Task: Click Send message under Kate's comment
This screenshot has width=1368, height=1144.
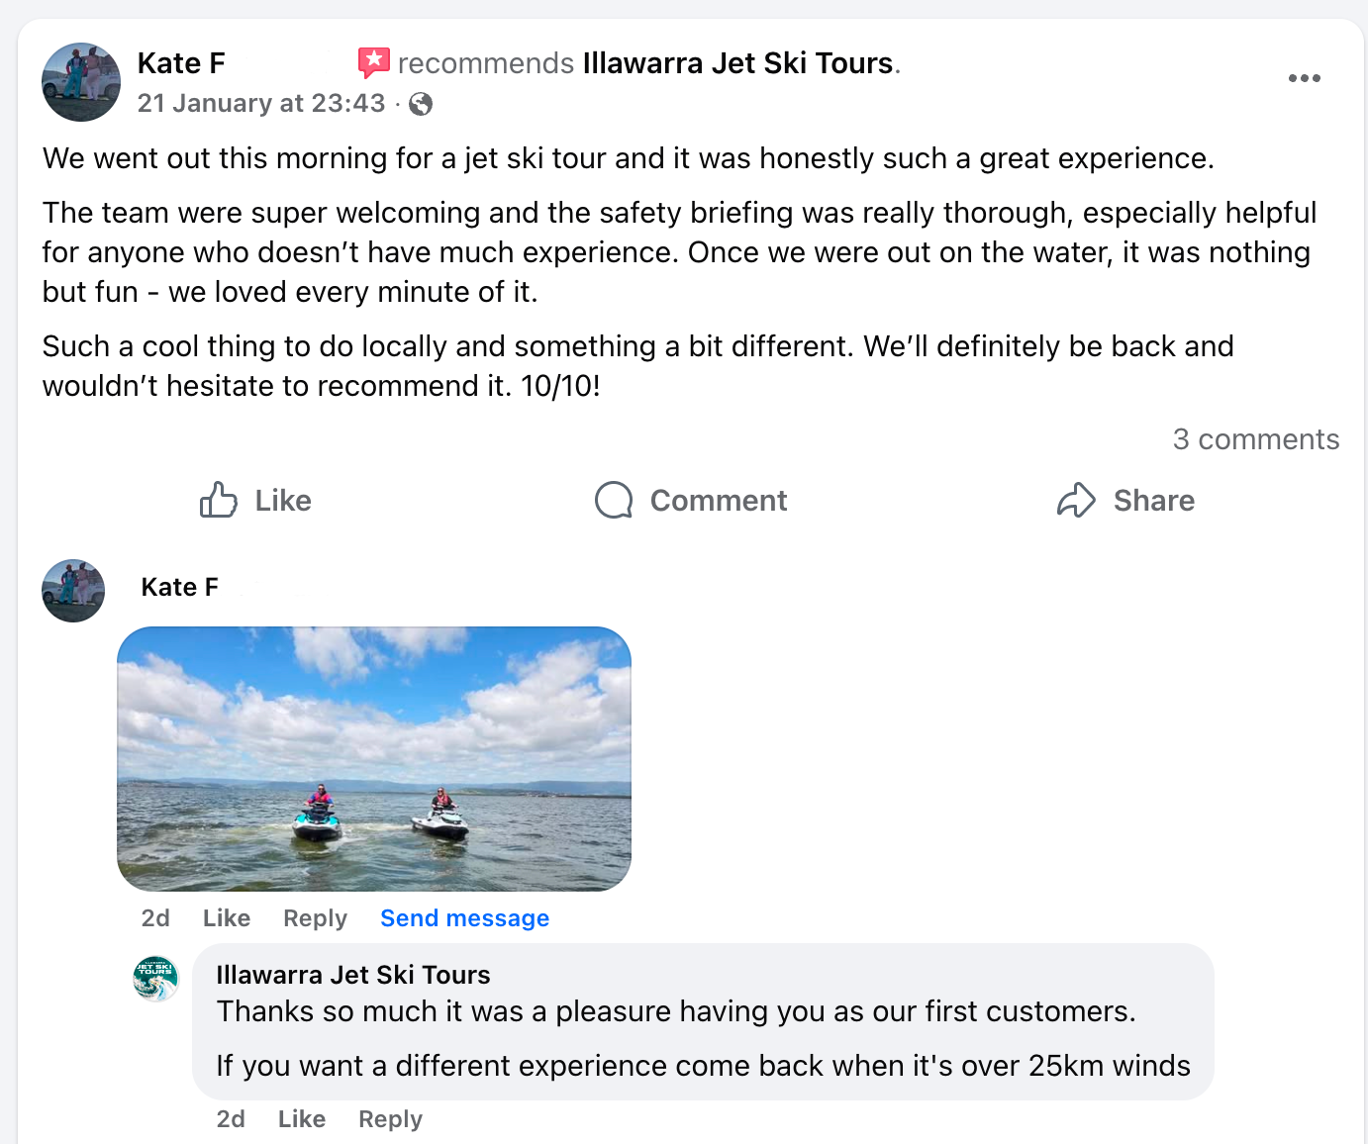Action: point(464,918)
